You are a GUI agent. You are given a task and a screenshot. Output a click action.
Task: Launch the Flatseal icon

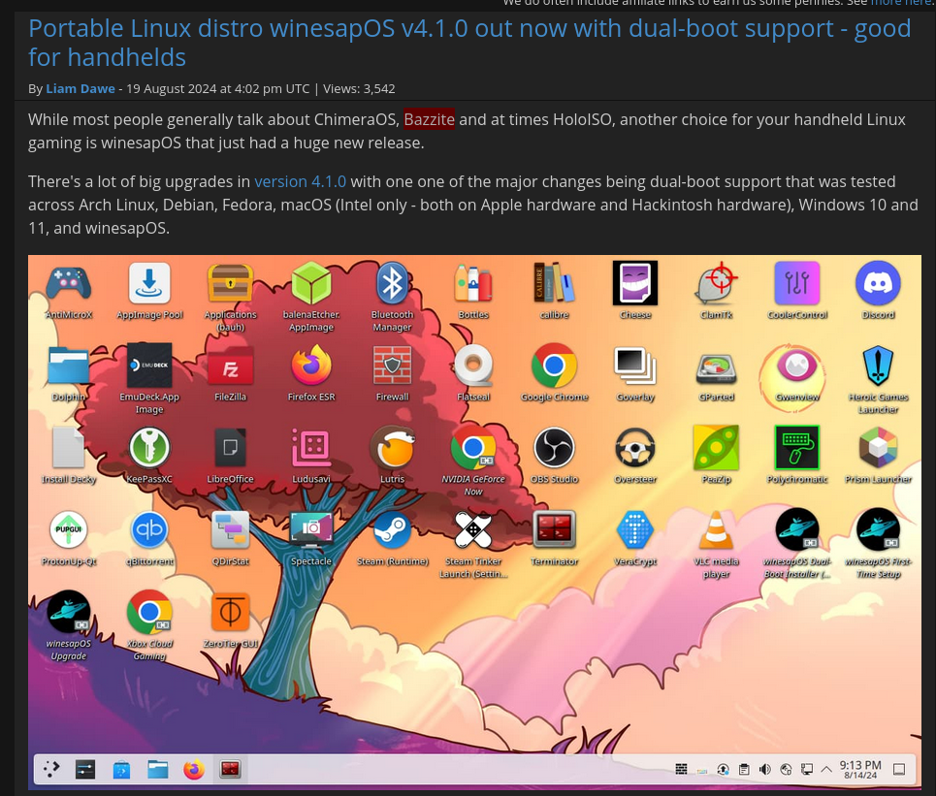click(473, 366)
